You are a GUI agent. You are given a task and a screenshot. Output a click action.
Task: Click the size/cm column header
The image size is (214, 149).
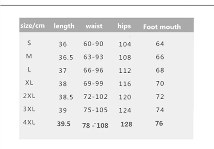coord(33,26)
